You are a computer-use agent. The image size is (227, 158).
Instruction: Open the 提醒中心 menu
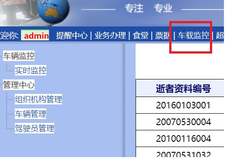72,36
